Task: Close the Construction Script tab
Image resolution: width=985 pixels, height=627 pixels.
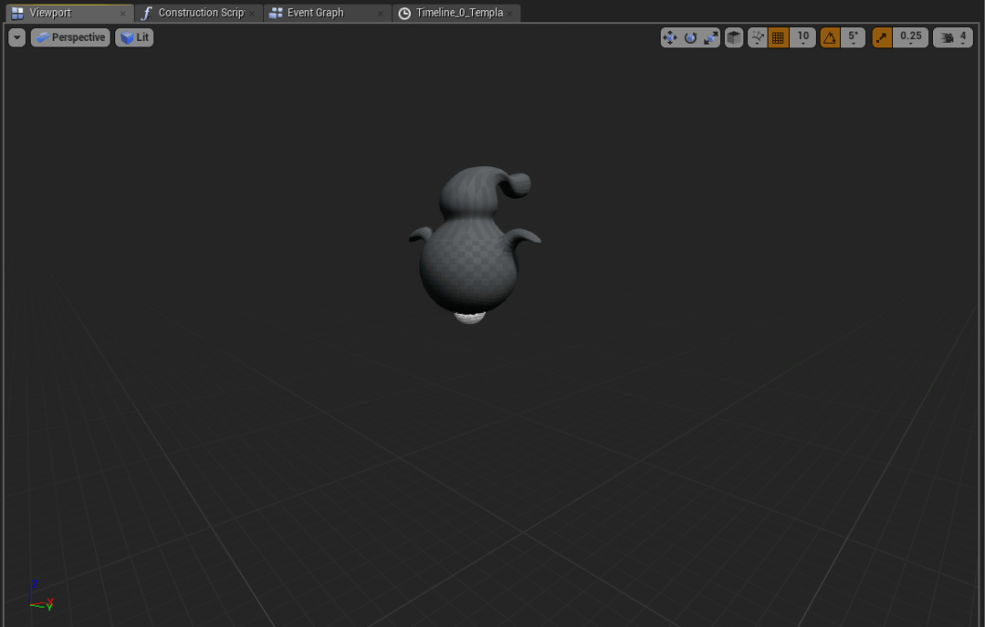Action: coord(252,13)
